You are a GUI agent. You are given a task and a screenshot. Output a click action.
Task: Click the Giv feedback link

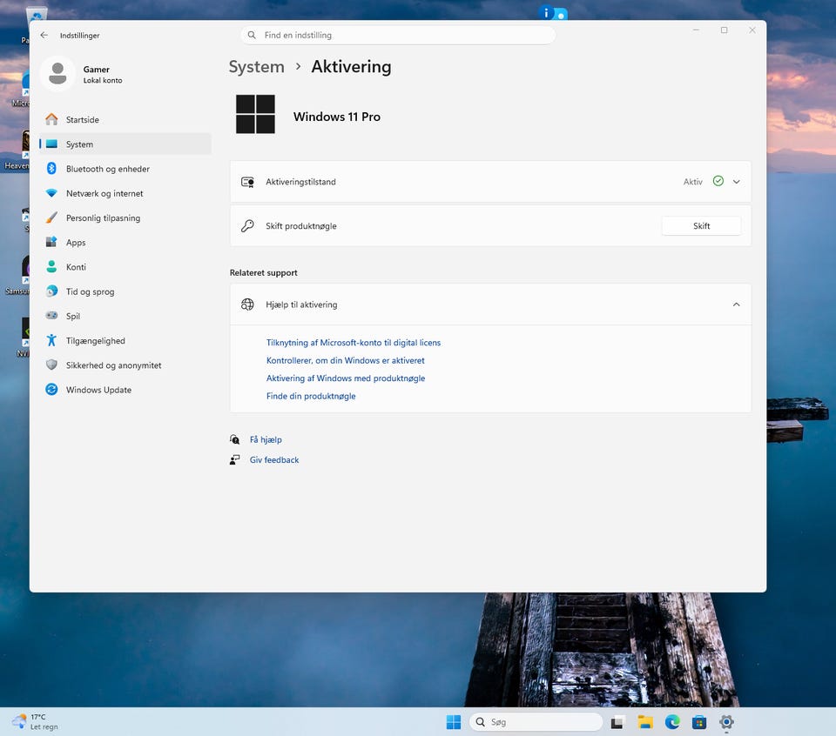pyautogui.click(x=274, y=459)
